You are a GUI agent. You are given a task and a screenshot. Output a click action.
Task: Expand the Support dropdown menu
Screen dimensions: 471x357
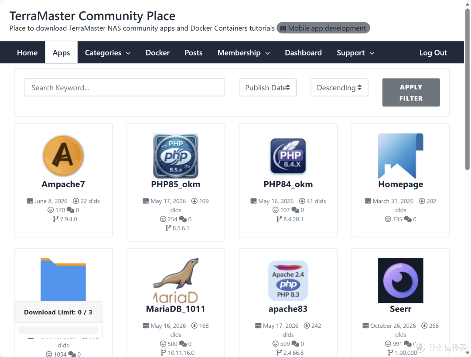pyautogui.click(x=355, y=52)
